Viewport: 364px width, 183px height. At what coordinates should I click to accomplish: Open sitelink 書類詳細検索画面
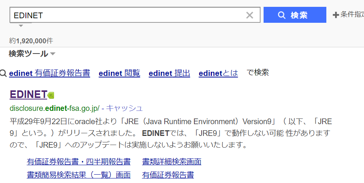point(172,161)
